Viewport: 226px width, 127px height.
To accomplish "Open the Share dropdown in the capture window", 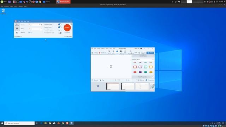I will (35, 29).
